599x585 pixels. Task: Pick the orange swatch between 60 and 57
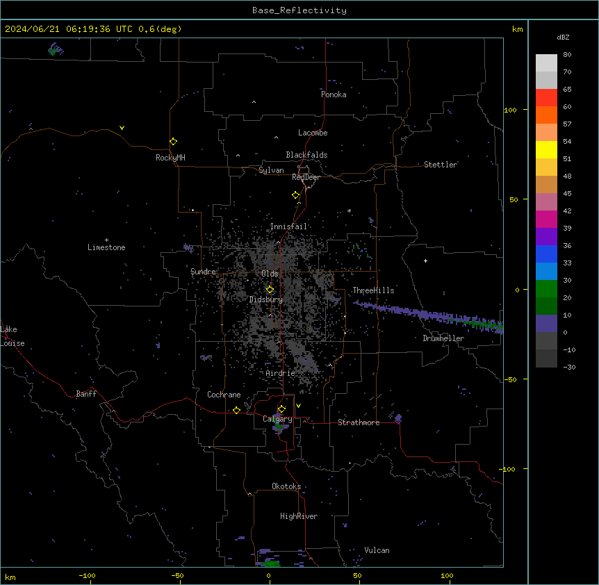click(x=546, y=115)
